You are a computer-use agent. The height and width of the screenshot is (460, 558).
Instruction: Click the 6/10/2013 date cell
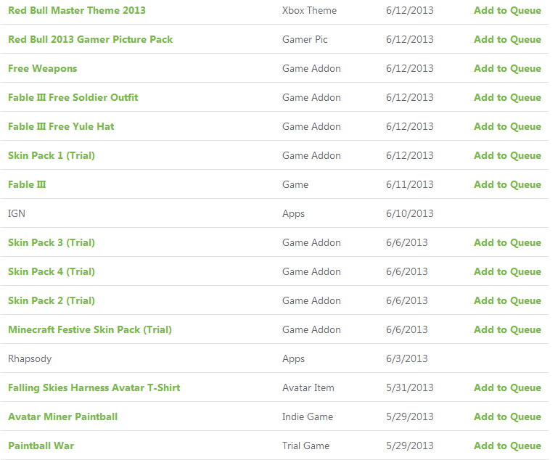409,213
